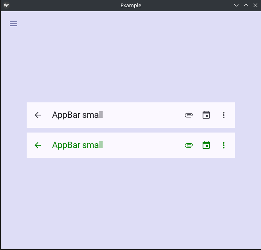Click the gap between the two app bars
Screen dimensions: 261x250
pos(131,130)
